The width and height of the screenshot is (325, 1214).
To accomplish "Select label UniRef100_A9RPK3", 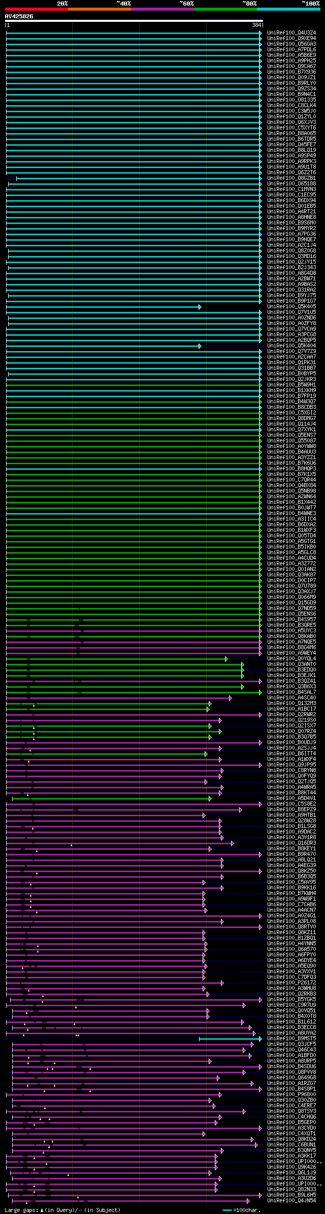I will pos(291,161).
